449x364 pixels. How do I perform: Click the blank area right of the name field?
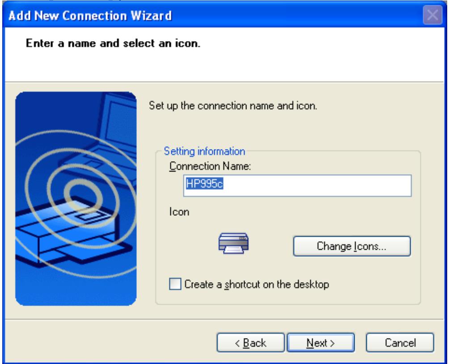click(x=416, y=185)
